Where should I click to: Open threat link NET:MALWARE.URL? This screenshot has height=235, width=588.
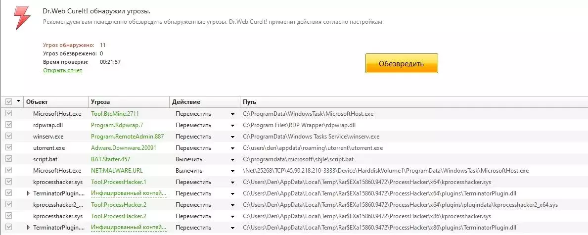[x=117, y=170]
